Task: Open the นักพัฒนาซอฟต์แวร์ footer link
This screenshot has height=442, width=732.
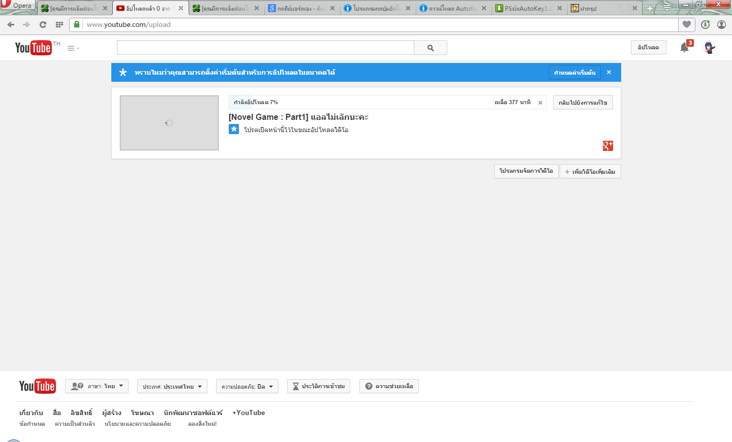Action: (x=193, y=413)
